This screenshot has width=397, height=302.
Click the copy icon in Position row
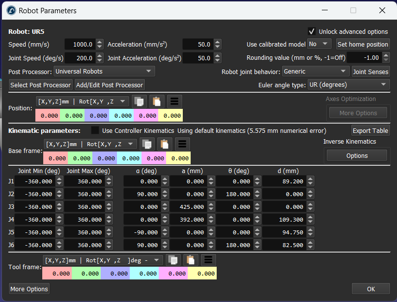coord(140,101)
